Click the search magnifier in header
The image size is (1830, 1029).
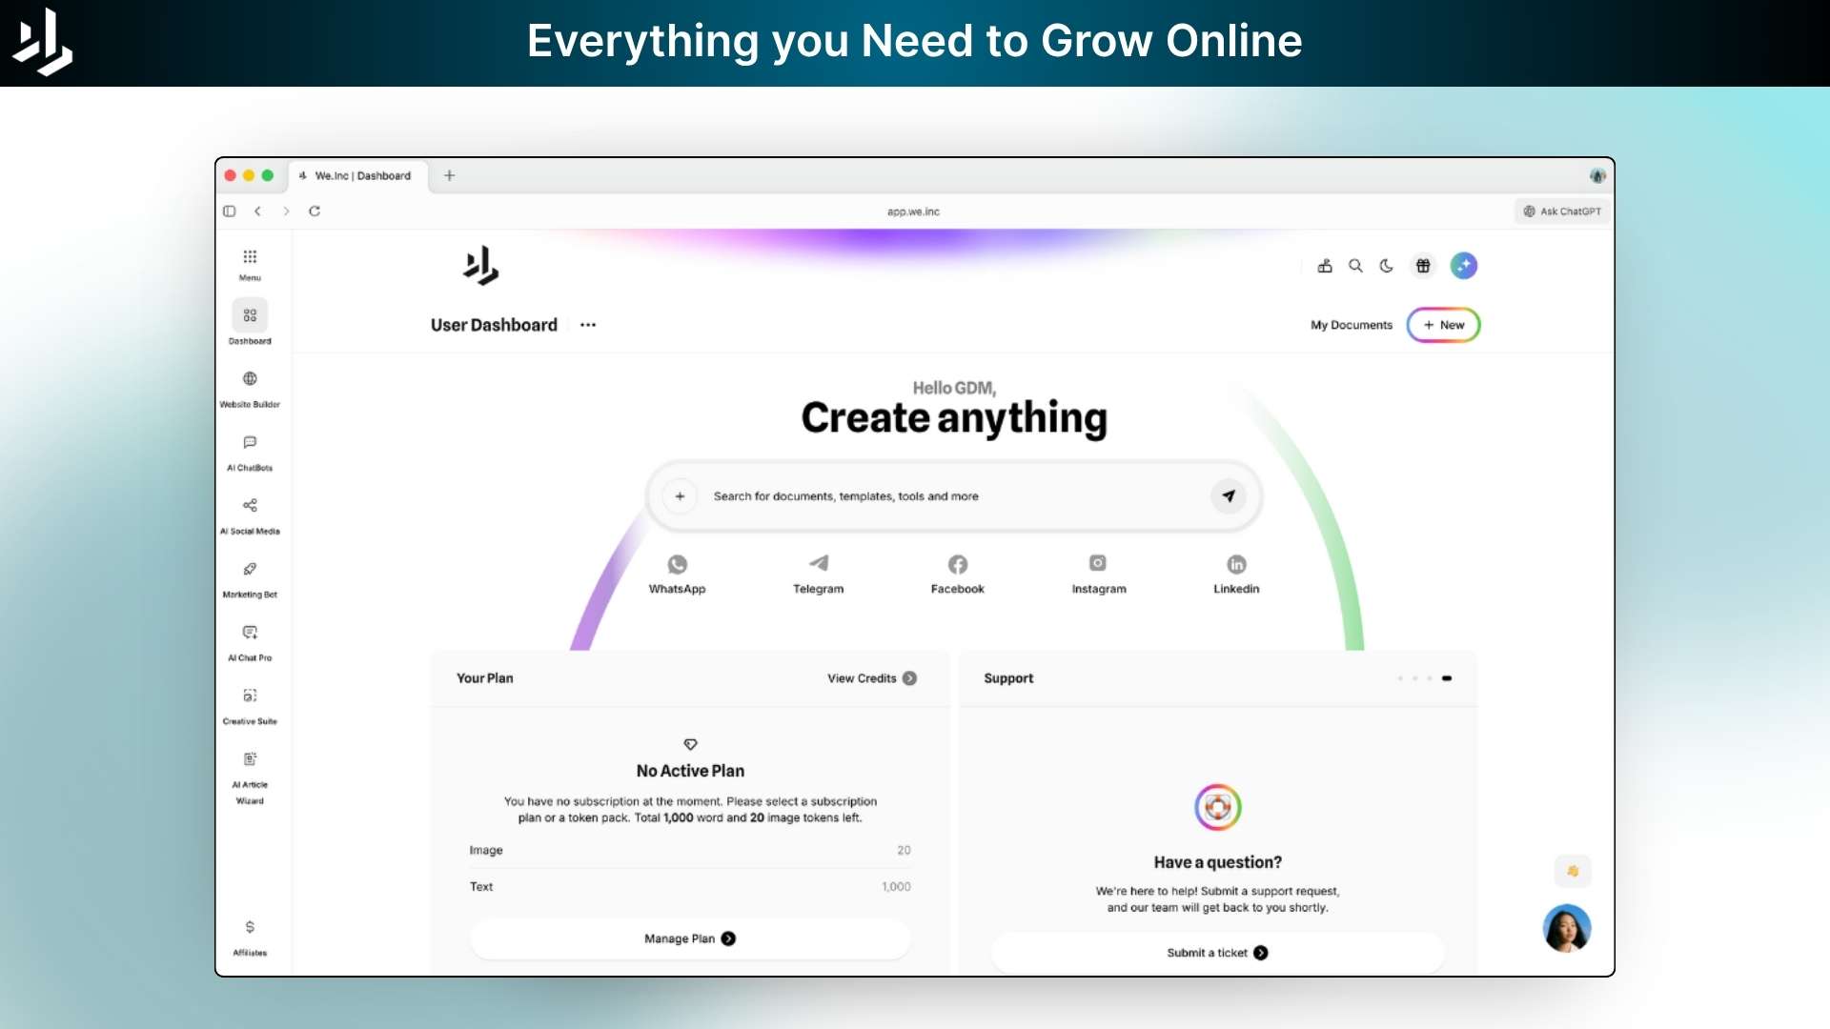(x=1355, y=266)
